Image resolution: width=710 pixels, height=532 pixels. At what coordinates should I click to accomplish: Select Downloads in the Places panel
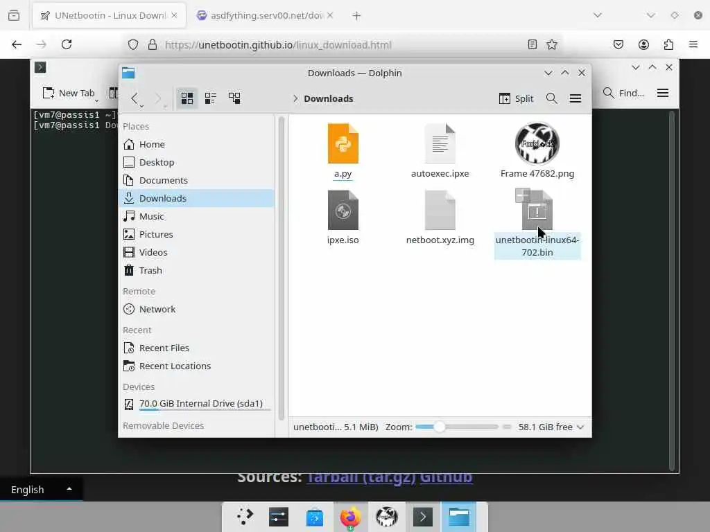pyautogui.click(x=196, y=198)
